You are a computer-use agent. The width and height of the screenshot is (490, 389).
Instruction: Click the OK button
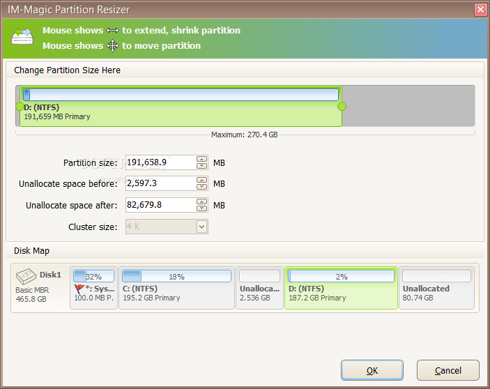tap(372, 370)
